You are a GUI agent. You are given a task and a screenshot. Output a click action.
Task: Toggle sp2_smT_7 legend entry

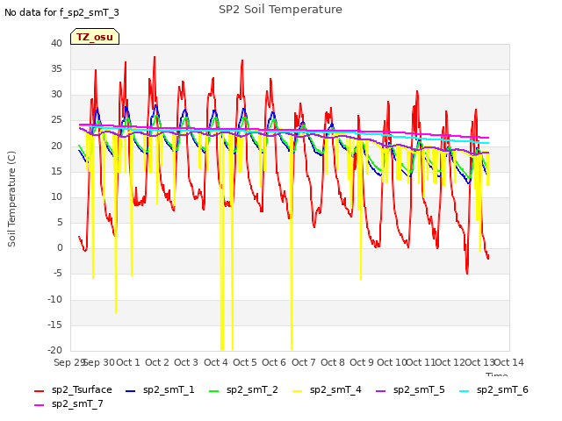click(68, 403)
